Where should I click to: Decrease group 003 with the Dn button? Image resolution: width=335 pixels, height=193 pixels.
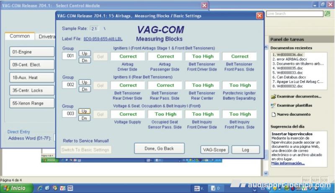85,118
